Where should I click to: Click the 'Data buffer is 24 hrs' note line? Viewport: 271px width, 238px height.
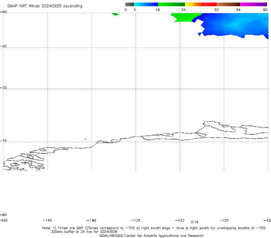coord(84,232)
